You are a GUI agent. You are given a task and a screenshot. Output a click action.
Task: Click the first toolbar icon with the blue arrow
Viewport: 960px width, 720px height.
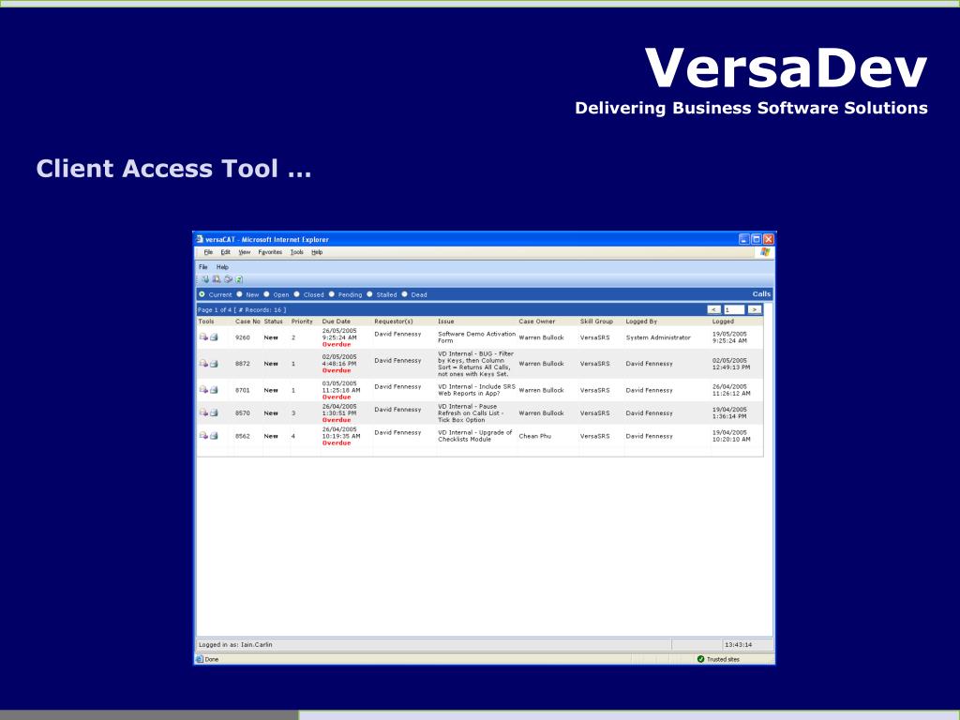click(205, 279)
